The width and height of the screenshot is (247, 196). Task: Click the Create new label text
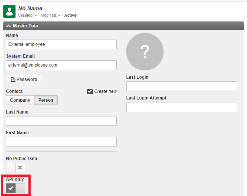click(x=105, y=91)
